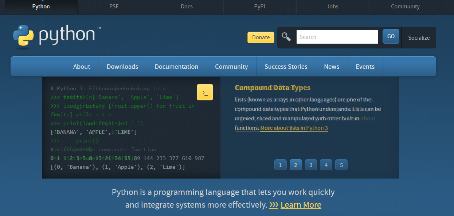454x216 pixels.
Task: Follow the More about lists in Python 3 link
Action: coord(294,128)
